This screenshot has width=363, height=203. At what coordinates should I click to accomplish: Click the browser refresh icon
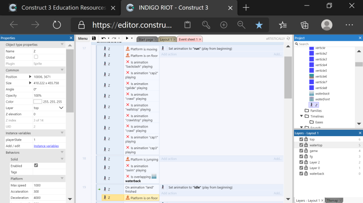[57, 25]
